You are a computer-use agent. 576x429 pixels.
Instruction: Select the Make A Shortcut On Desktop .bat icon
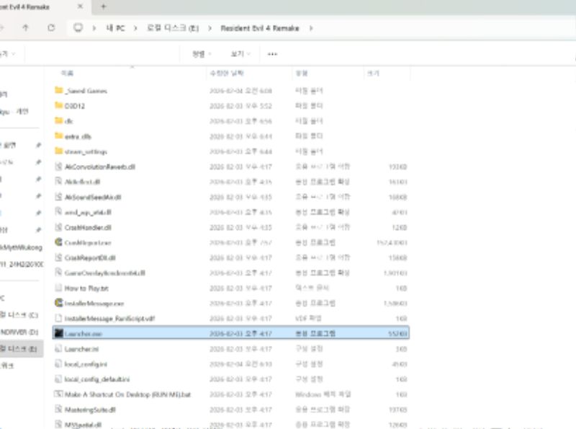[59, 394]
